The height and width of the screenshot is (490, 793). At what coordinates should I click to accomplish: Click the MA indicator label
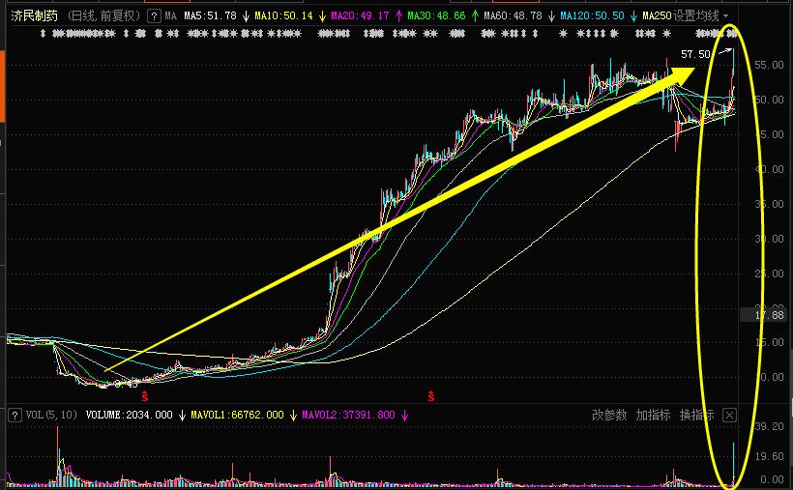point(171,16)
